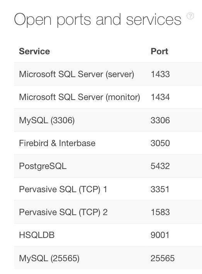Click port number 3351
Screen dimensions: 202x274
160,189
